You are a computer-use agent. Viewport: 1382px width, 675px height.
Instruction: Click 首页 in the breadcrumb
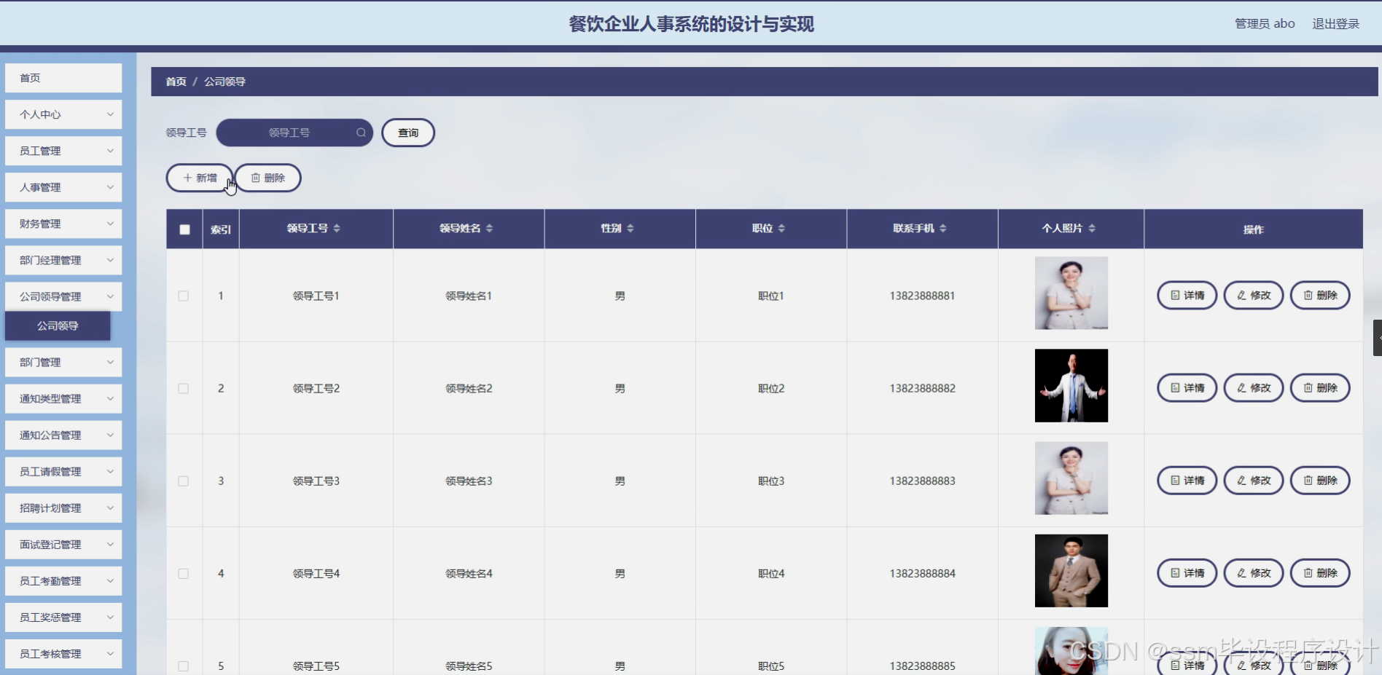[x=176, y=82]
